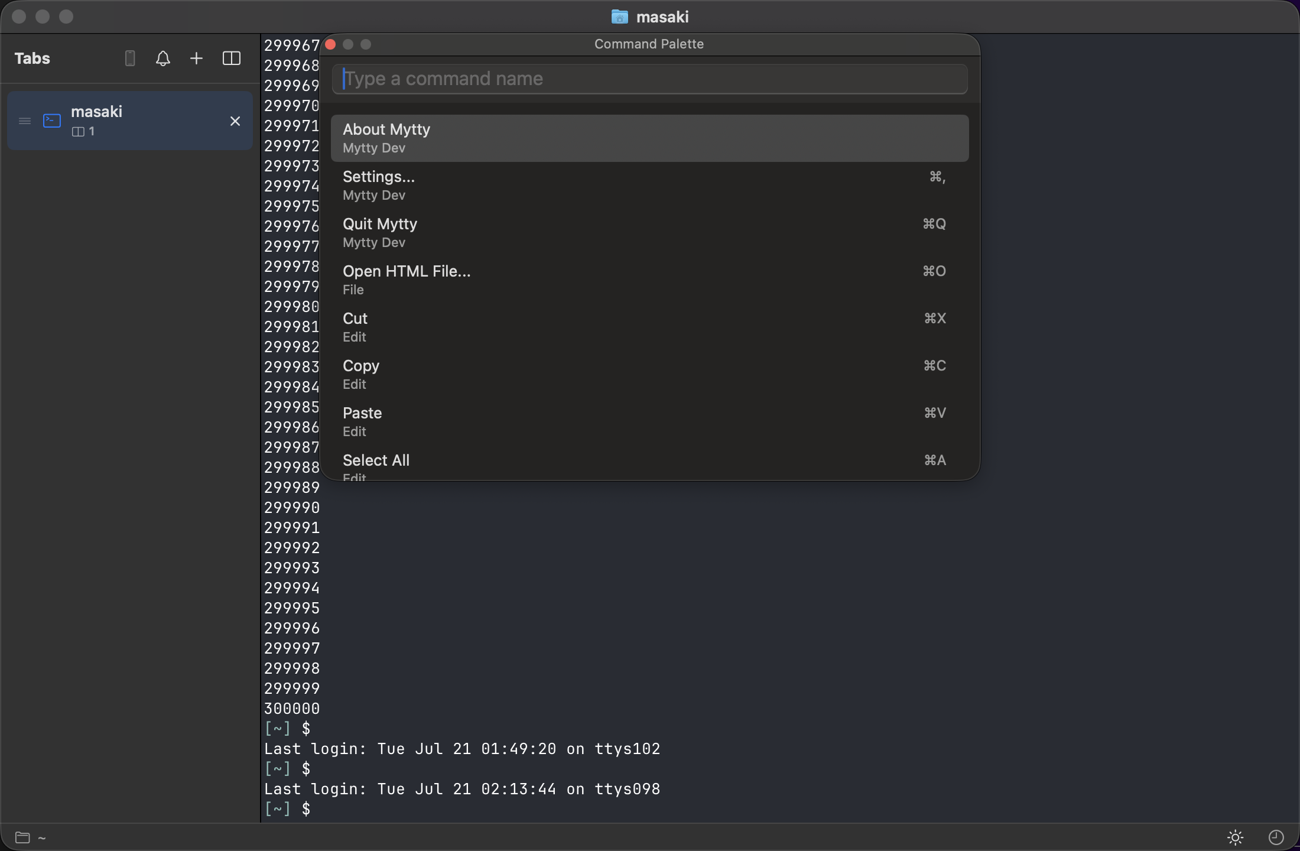Select Quit Mytty command
Image resolution: width=1300 pixels, height=851 pixels.
[x=649, y=233]
